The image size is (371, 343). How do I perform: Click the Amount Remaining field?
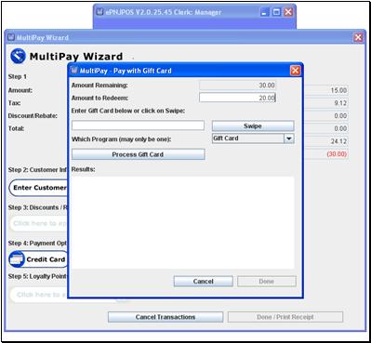(x=237, y=86)
